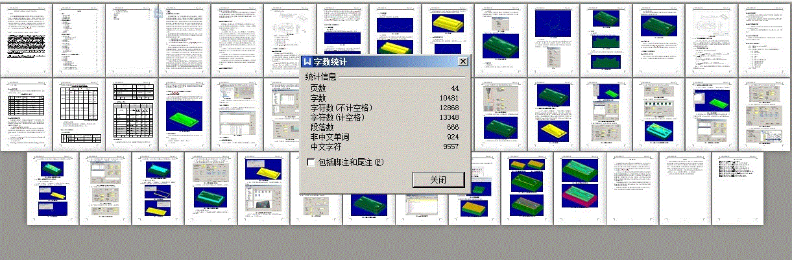This screenshot has width=792, height=260.
Task: Close the 字数统计 dialog with the X
Action: click(x=462, y=62)
